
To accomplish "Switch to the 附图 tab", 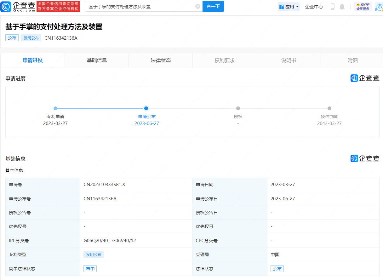I will tap(353, 60).
